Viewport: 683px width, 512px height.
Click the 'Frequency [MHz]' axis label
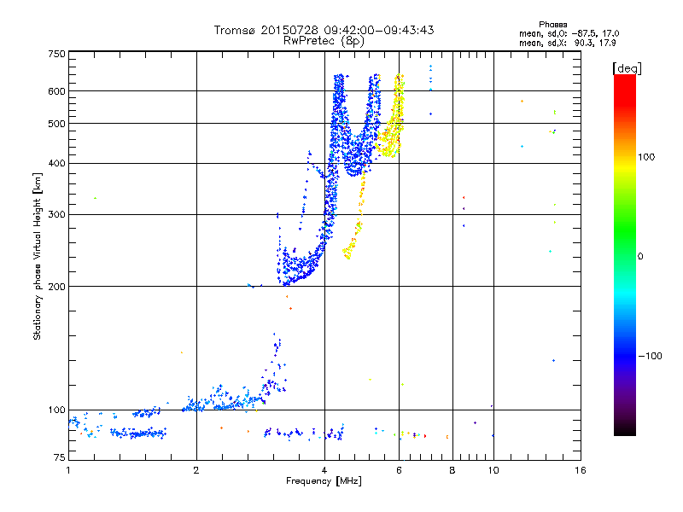click(324, 481)
